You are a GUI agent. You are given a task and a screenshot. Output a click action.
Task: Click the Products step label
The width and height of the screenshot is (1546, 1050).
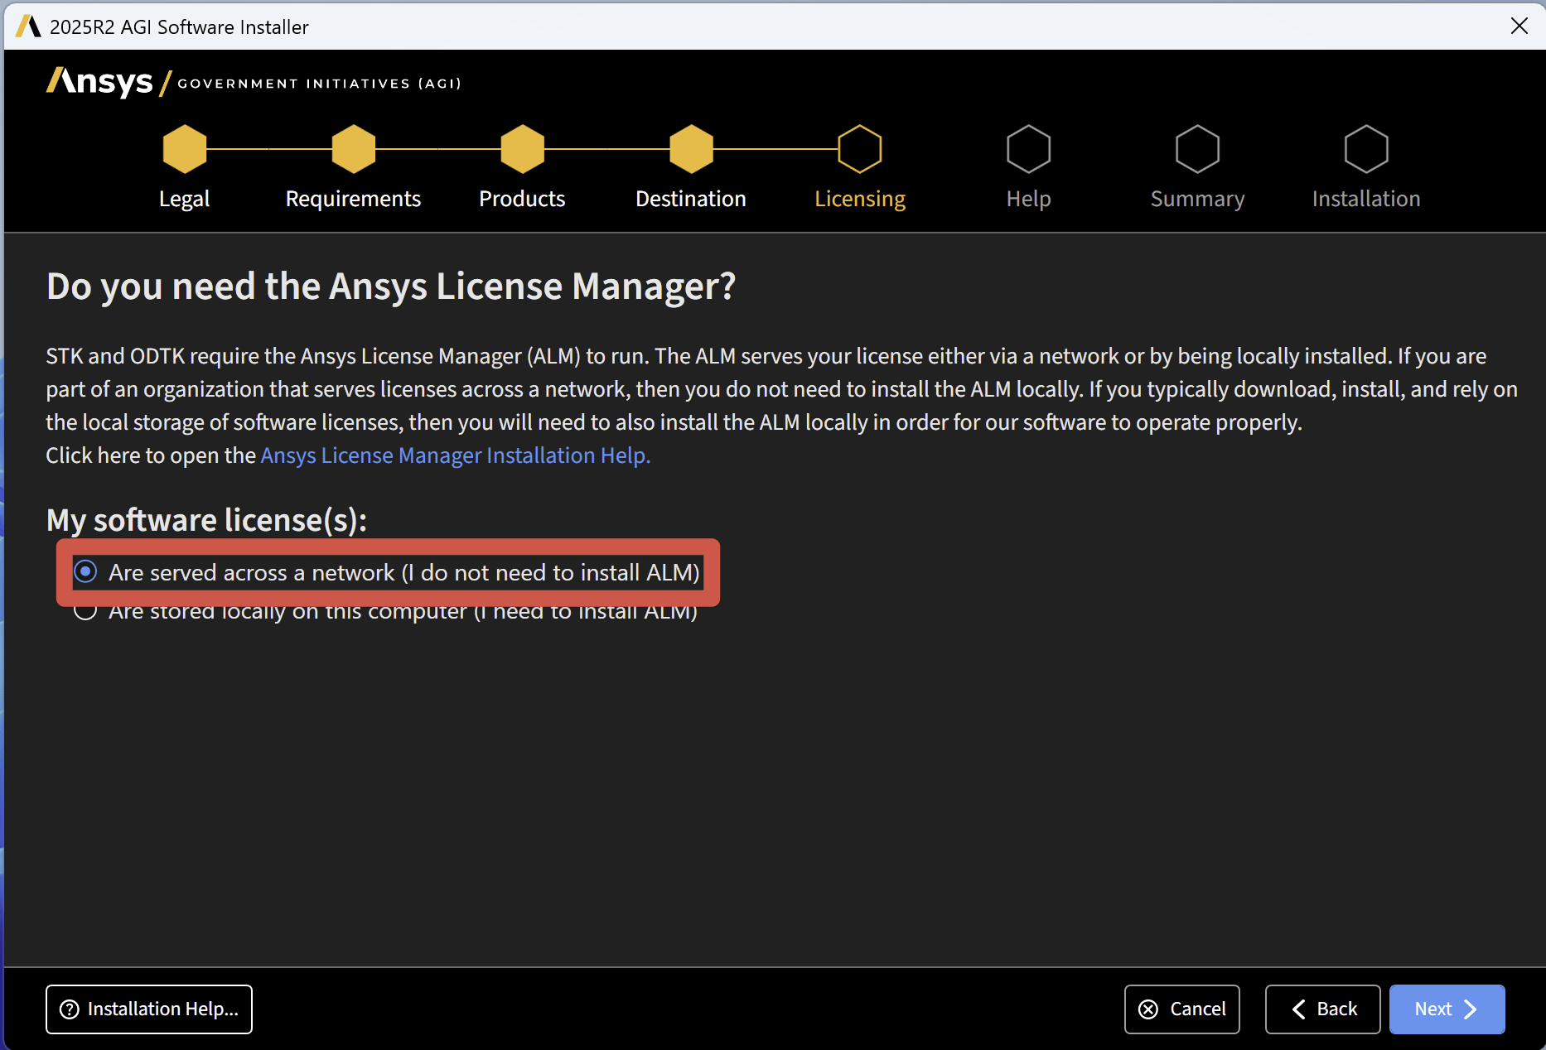click(522, 199)
